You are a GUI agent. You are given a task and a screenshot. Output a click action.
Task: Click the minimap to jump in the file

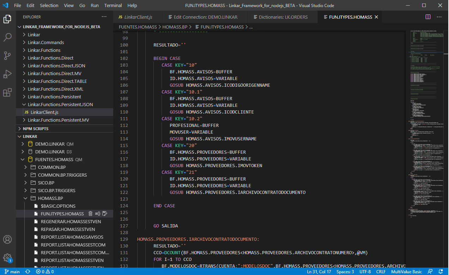tap(423, 106)
